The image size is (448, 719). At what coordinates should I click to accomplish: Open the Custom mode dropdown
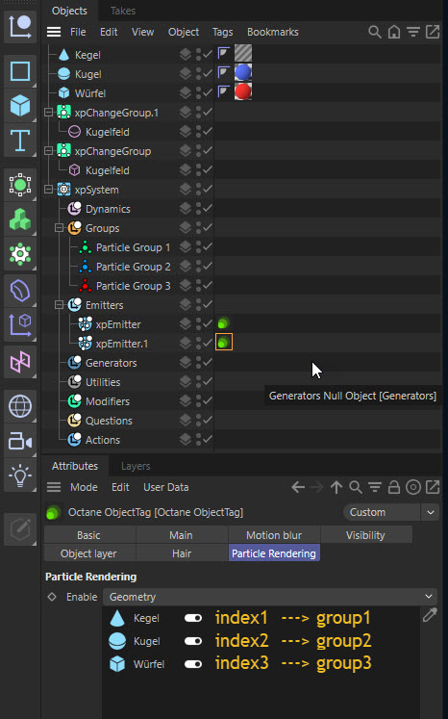tap(381, 512)
